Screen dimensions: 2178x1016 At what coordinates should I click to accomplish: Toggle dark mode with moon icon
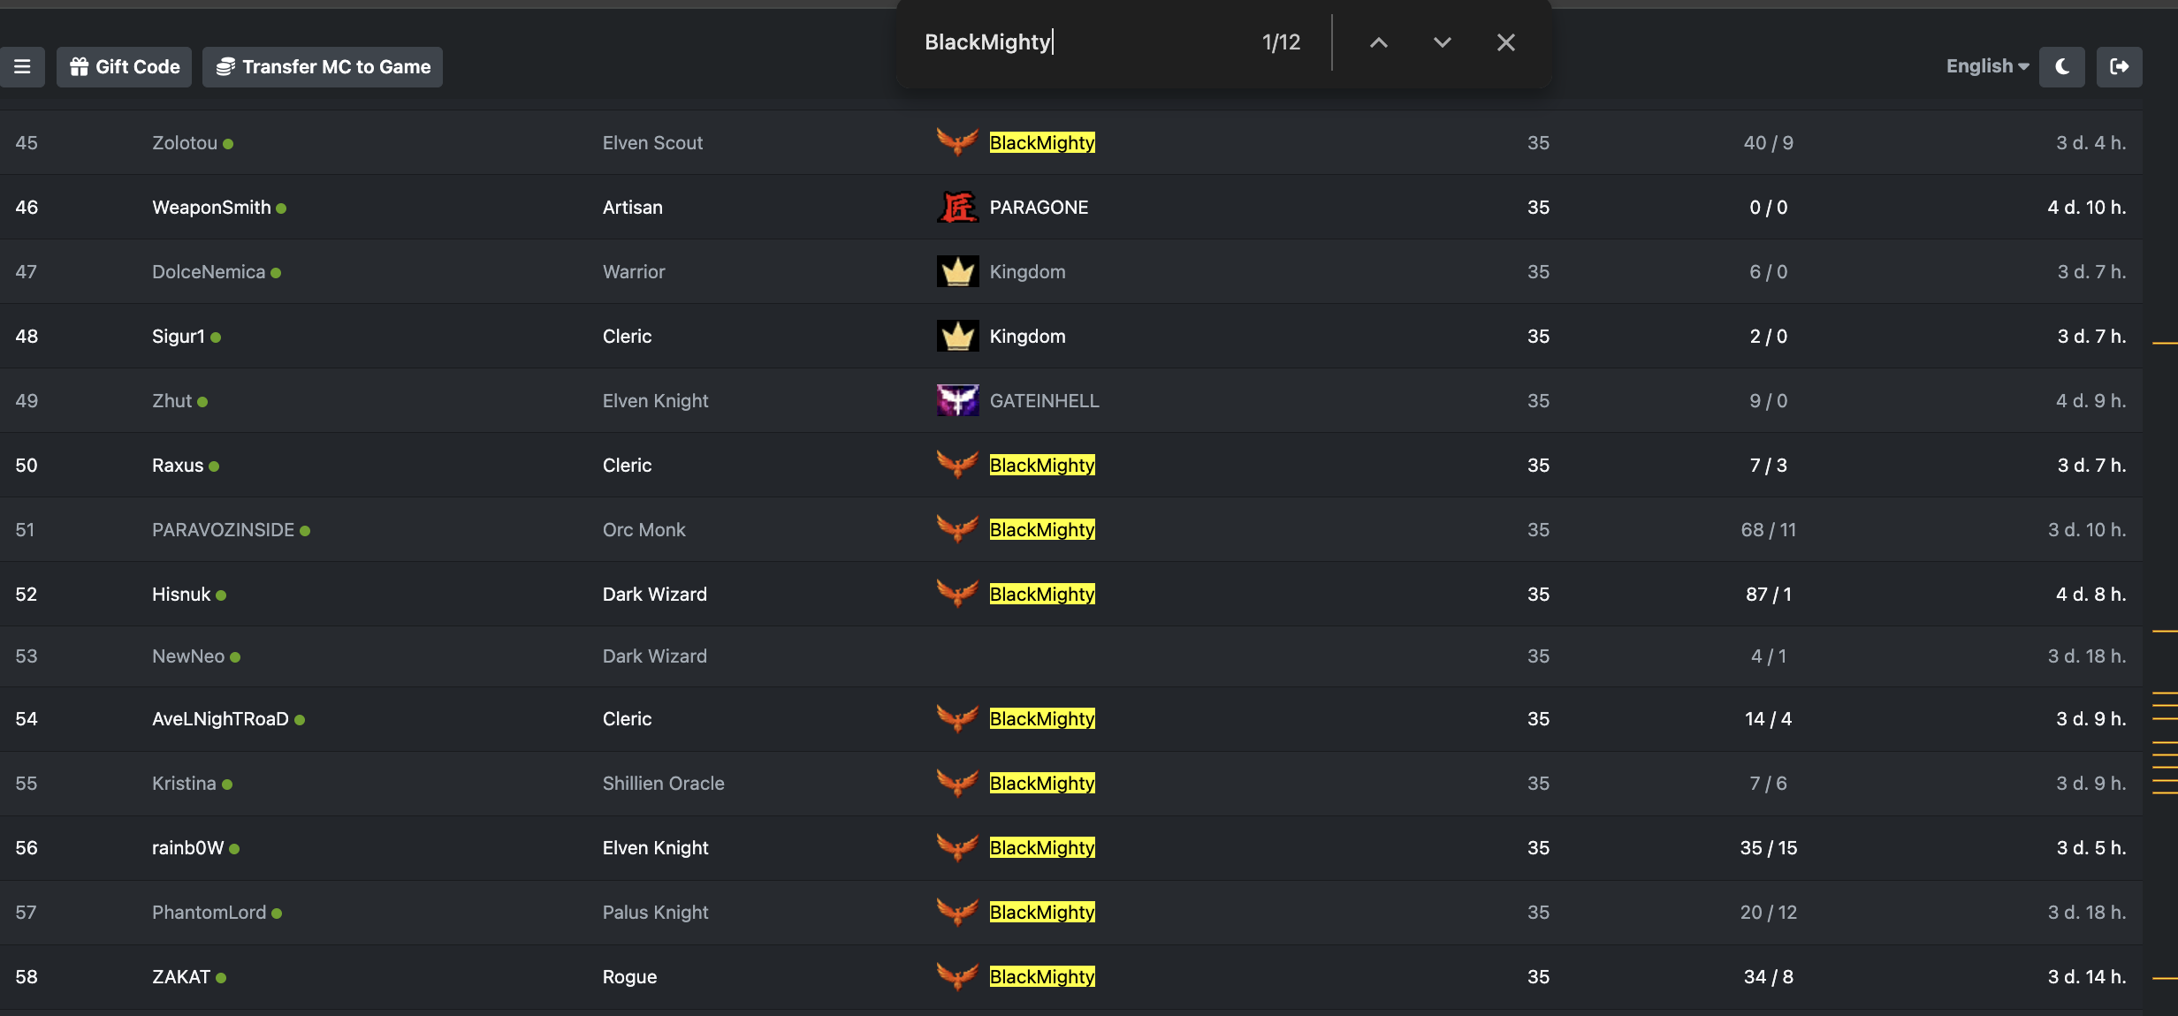(x=2062, y=67)
